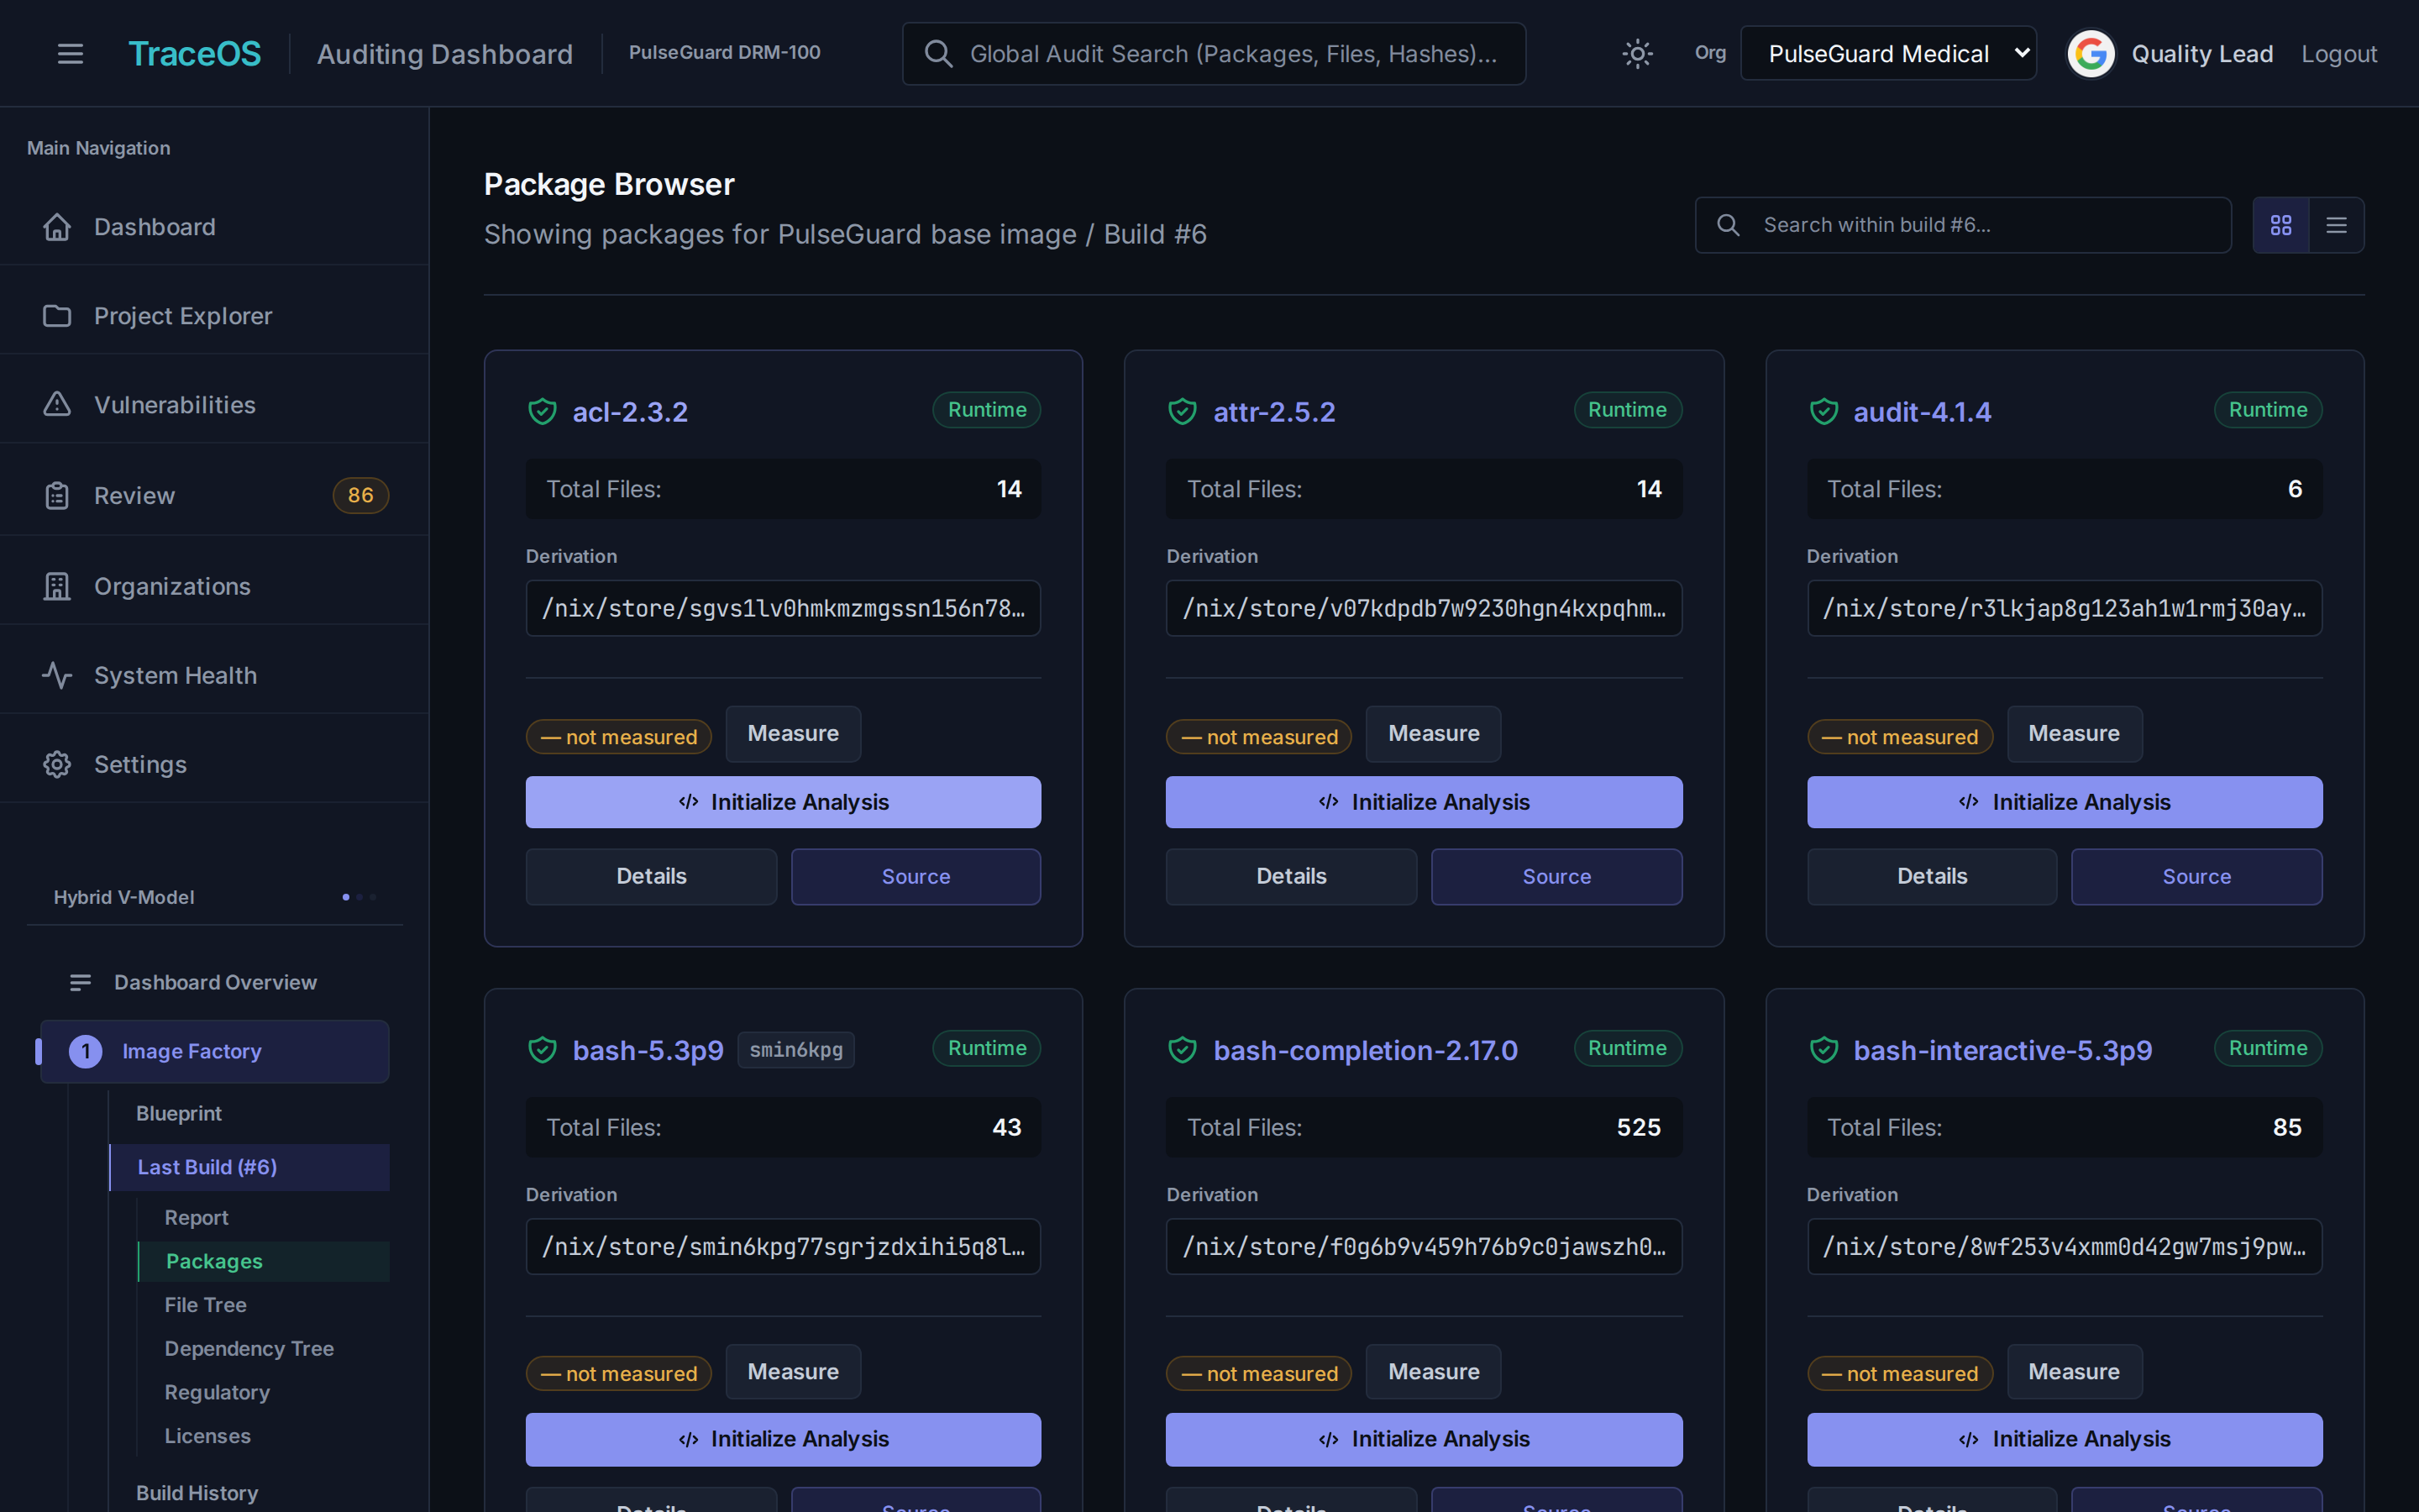Click the Review badge showing 86
The image size is (2419, 1512).
[x=359, y=495]
